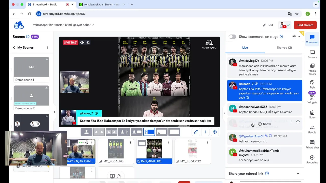The width and height of the screenshot is (326, 183).
Task: Open a new browser tab
Action: (132, 5)
